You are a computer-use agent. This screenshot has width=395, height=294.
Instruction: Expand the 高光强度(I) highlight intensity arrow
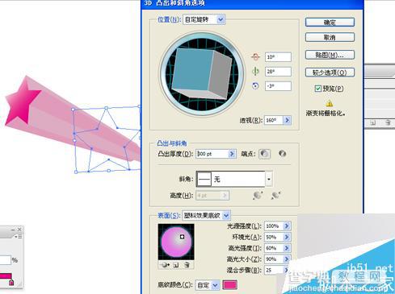click(287, 248)
